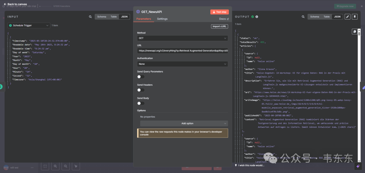Screen dimensions: 365x173
Task: Zoom in on the canvas
Action: pos(55,166)
